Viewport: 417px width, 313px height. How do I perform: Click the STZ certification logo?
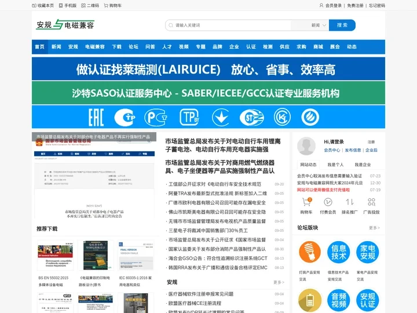tap(251, 117)
